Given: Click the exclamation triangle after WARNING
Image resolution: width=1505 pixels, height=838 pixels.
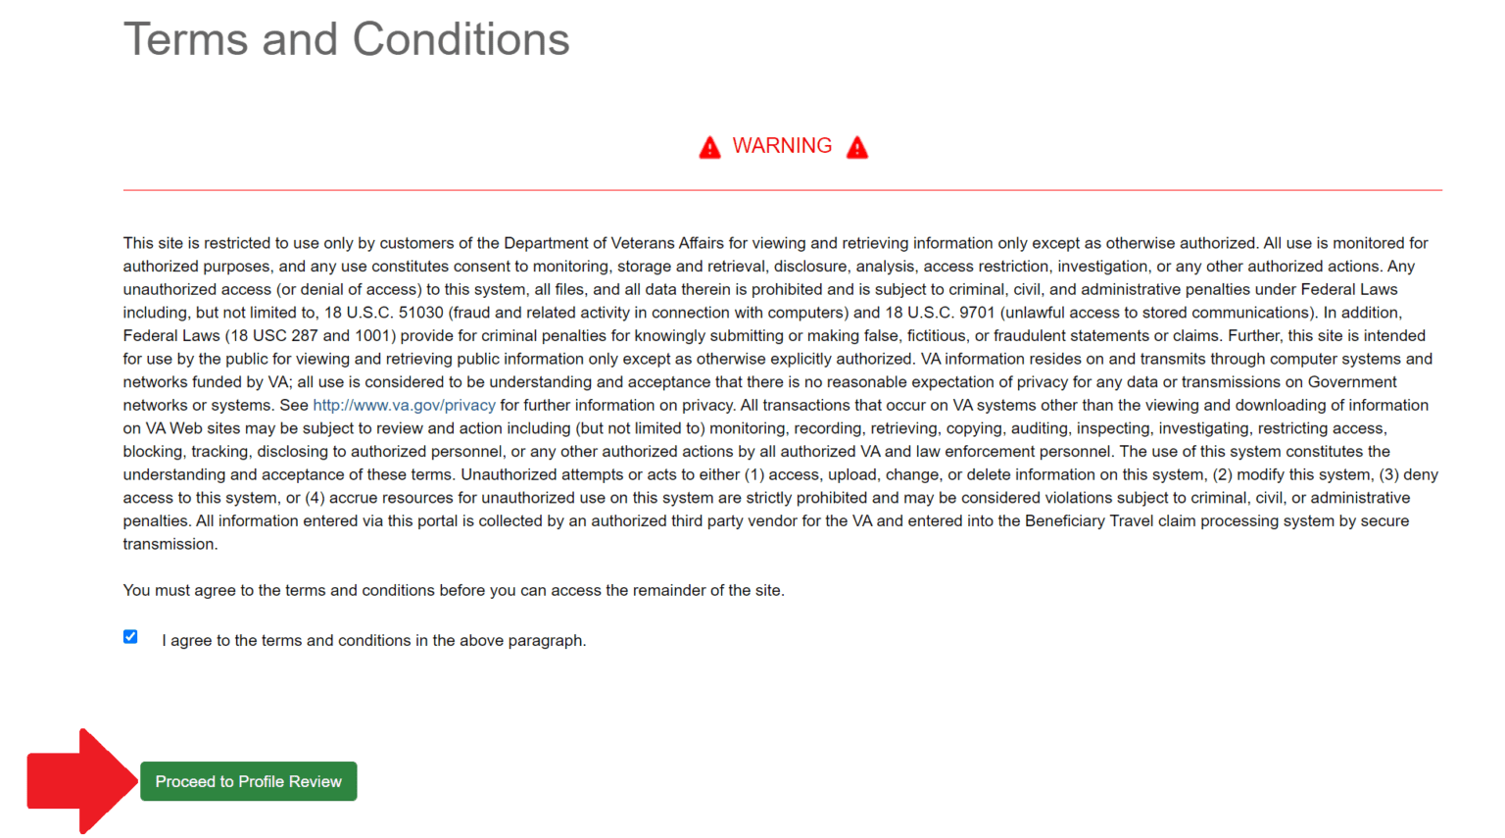Looking at the screenshot, I should pos(857,147).
